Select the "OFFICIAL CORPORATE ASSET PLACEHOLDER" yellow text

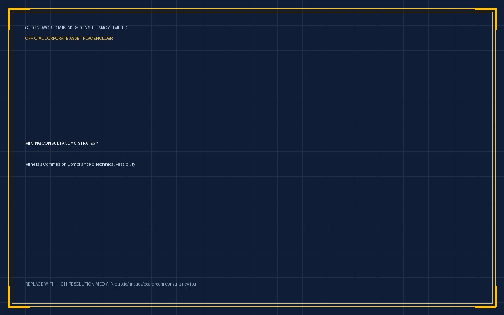[x=69, y=38]
